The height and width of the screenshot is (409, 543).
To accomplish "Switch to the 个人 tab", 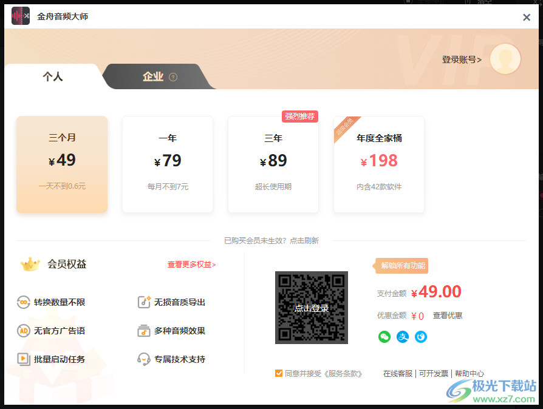I will [x=53, y=76].
